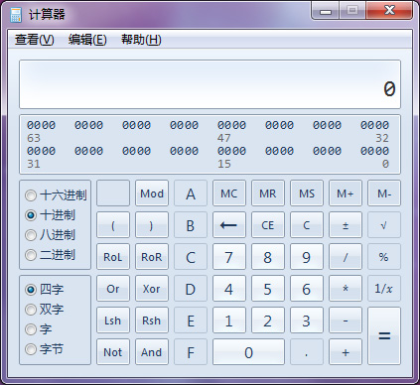This screenshot has width=420, height=385.
Task: Choose the 字节 Byte size option
Action: (45, 349)
